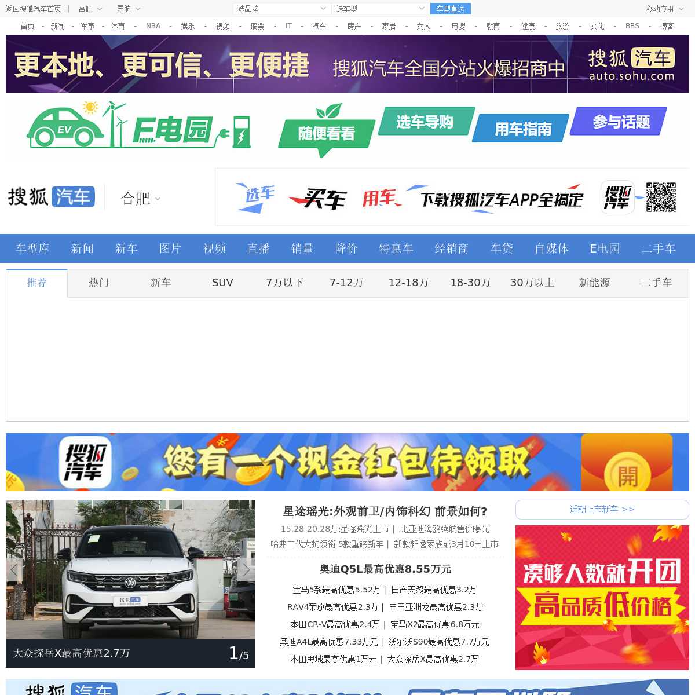Image resolution: width=695 pixels, height=695 pixels.
Task: Click the 车型直达 button
Action: (451, 9)
